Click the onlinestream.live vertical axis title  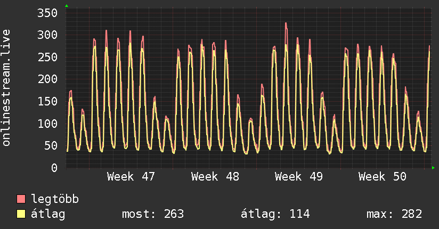pos(6,88)
